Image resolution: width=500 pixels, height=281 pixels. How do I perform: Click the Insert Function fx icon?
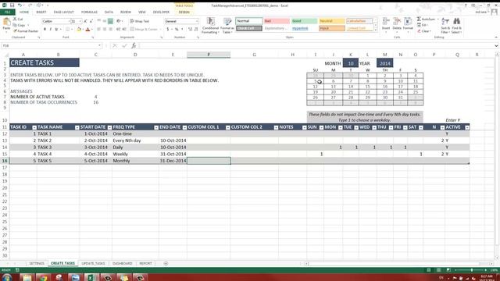click(134, 45)
